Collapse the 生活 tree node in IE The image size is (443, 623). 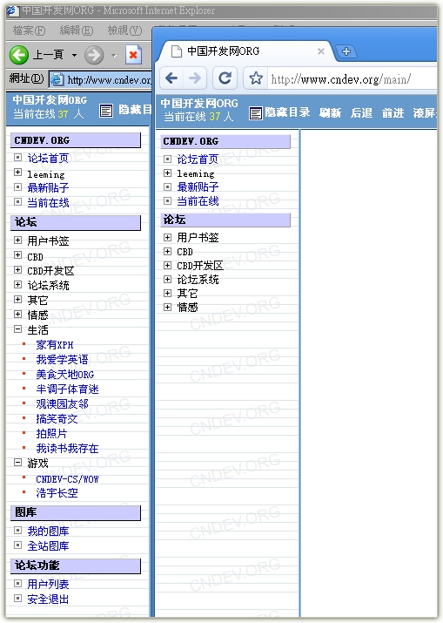click(18, 329)
